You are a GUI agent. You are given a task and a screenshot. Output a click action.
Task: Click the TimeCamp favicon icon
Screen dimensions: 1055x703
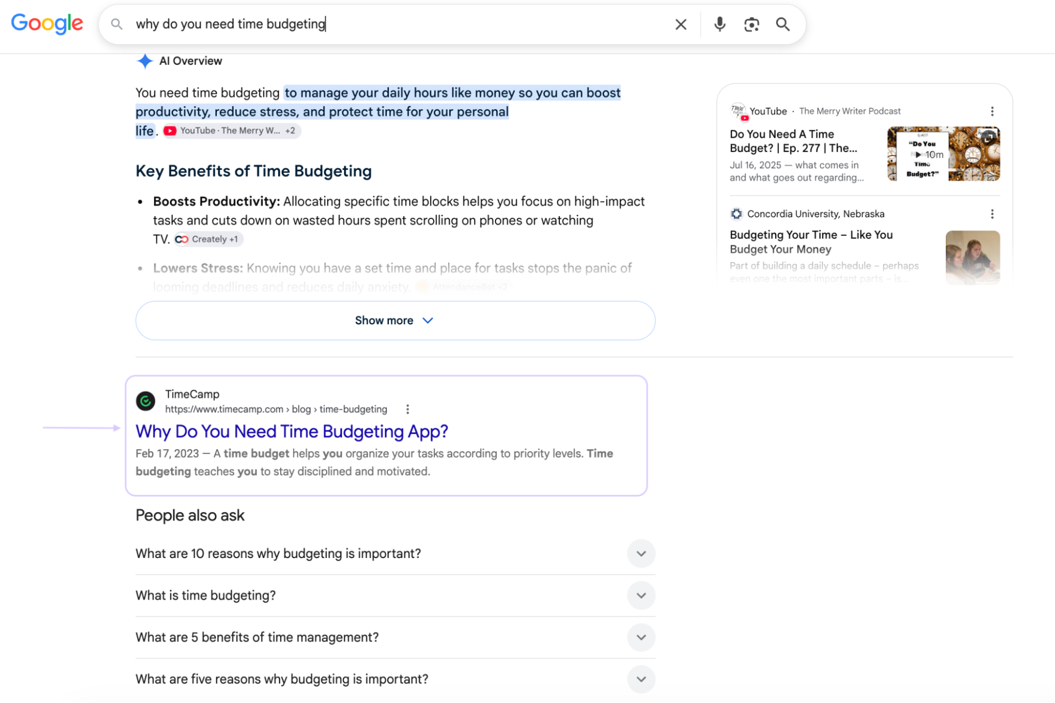[146, 401]
